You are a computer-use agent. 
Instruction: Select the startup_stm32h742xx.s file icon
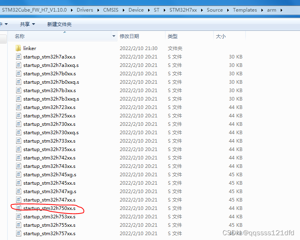(18, 157)
